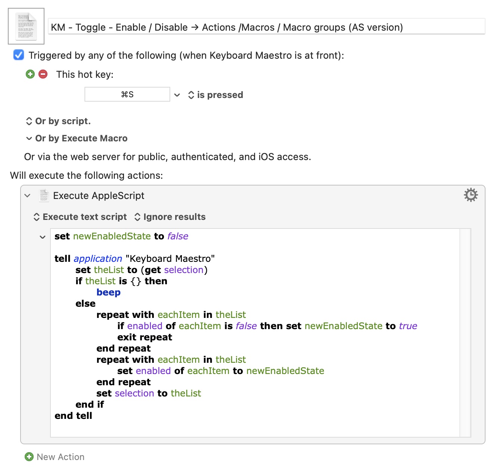Open the dropdown arrow beside the hot key field
Screen dimensions: 493x469
tap(177, 95)
